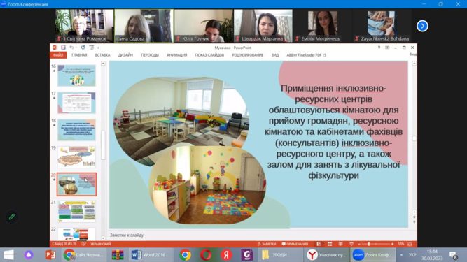
Task: Start slideshow from status bar icon
Action: coord(351,244)
